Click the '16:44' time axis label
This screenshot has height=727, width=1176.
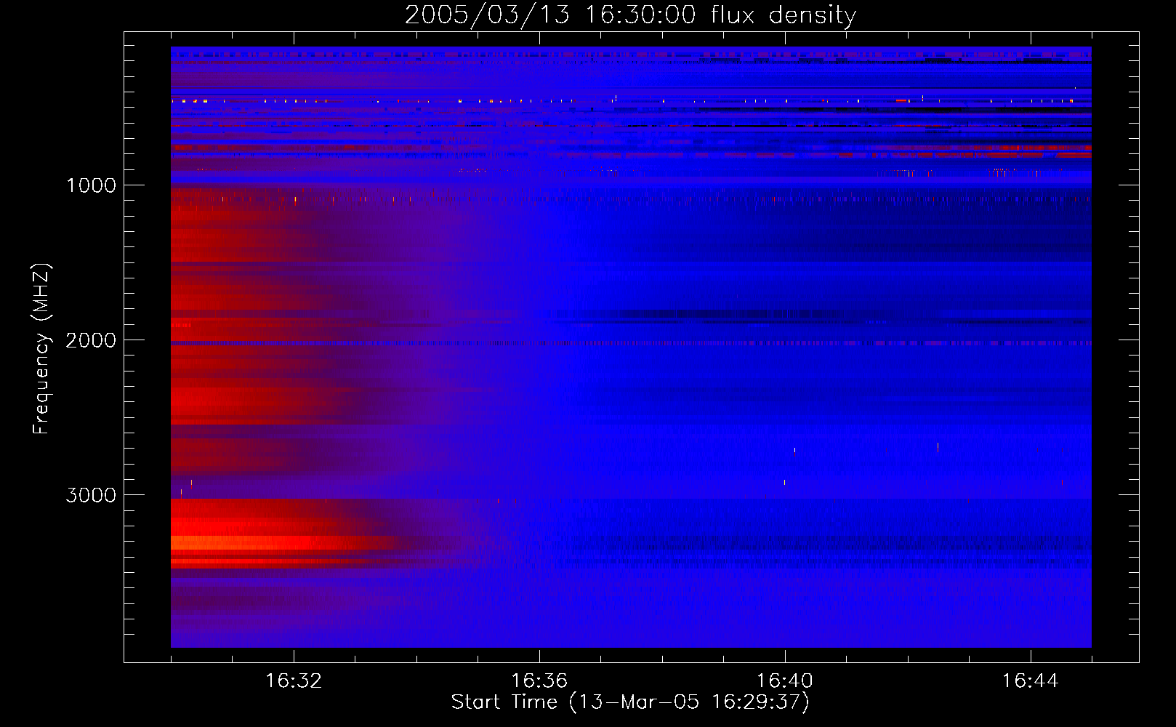[1031, 681]
